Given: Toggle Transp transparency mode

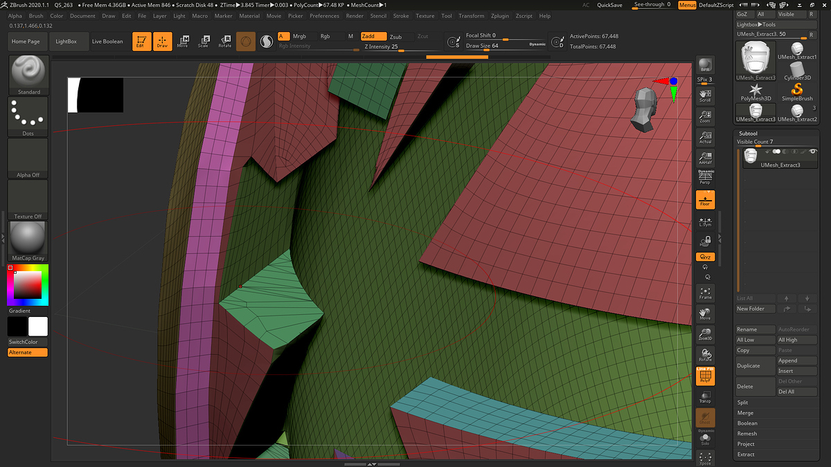Looking at the screenshot, I should click(705, 397).
